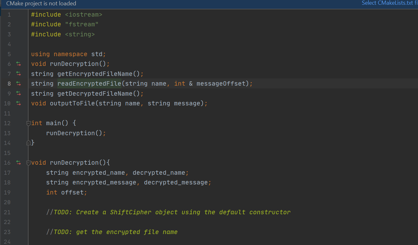Click gutter arrows beside runDecryption definition on line 16

click(x=18, y=162)
